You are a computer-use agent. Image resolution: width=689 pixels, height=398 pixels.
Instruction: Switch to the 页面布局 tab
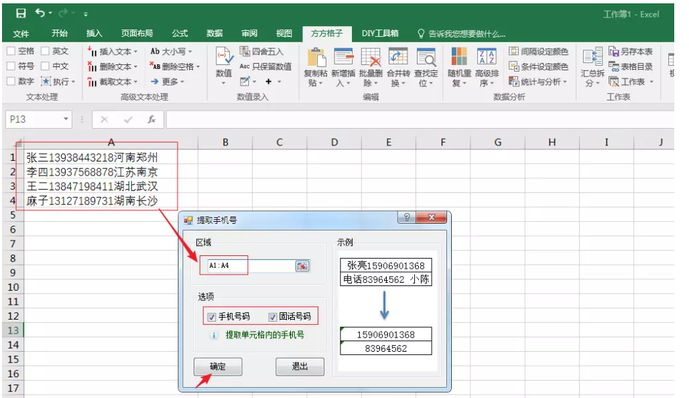click(137, 34)
